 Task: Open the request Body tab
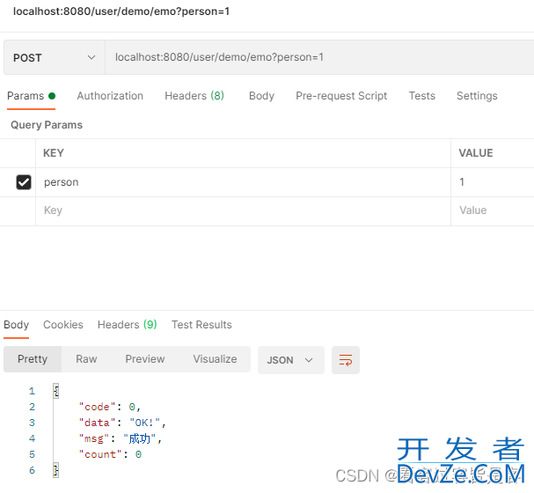[x=261, y=96]
